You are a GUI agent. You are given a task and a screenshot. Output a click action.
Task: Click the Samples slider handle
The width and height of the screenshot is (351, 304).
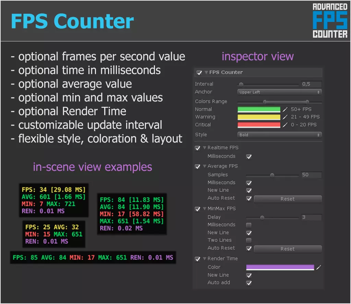pyautogui.click(x=273, y=175)
